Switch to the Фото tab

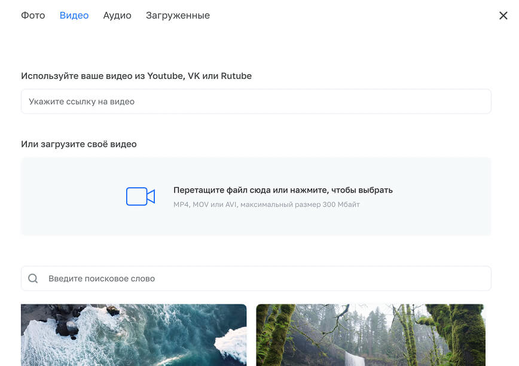click(33, 15)
